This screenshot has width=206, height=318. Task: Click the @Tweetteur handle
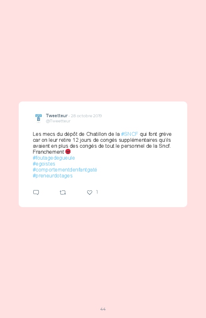(58, 121)
